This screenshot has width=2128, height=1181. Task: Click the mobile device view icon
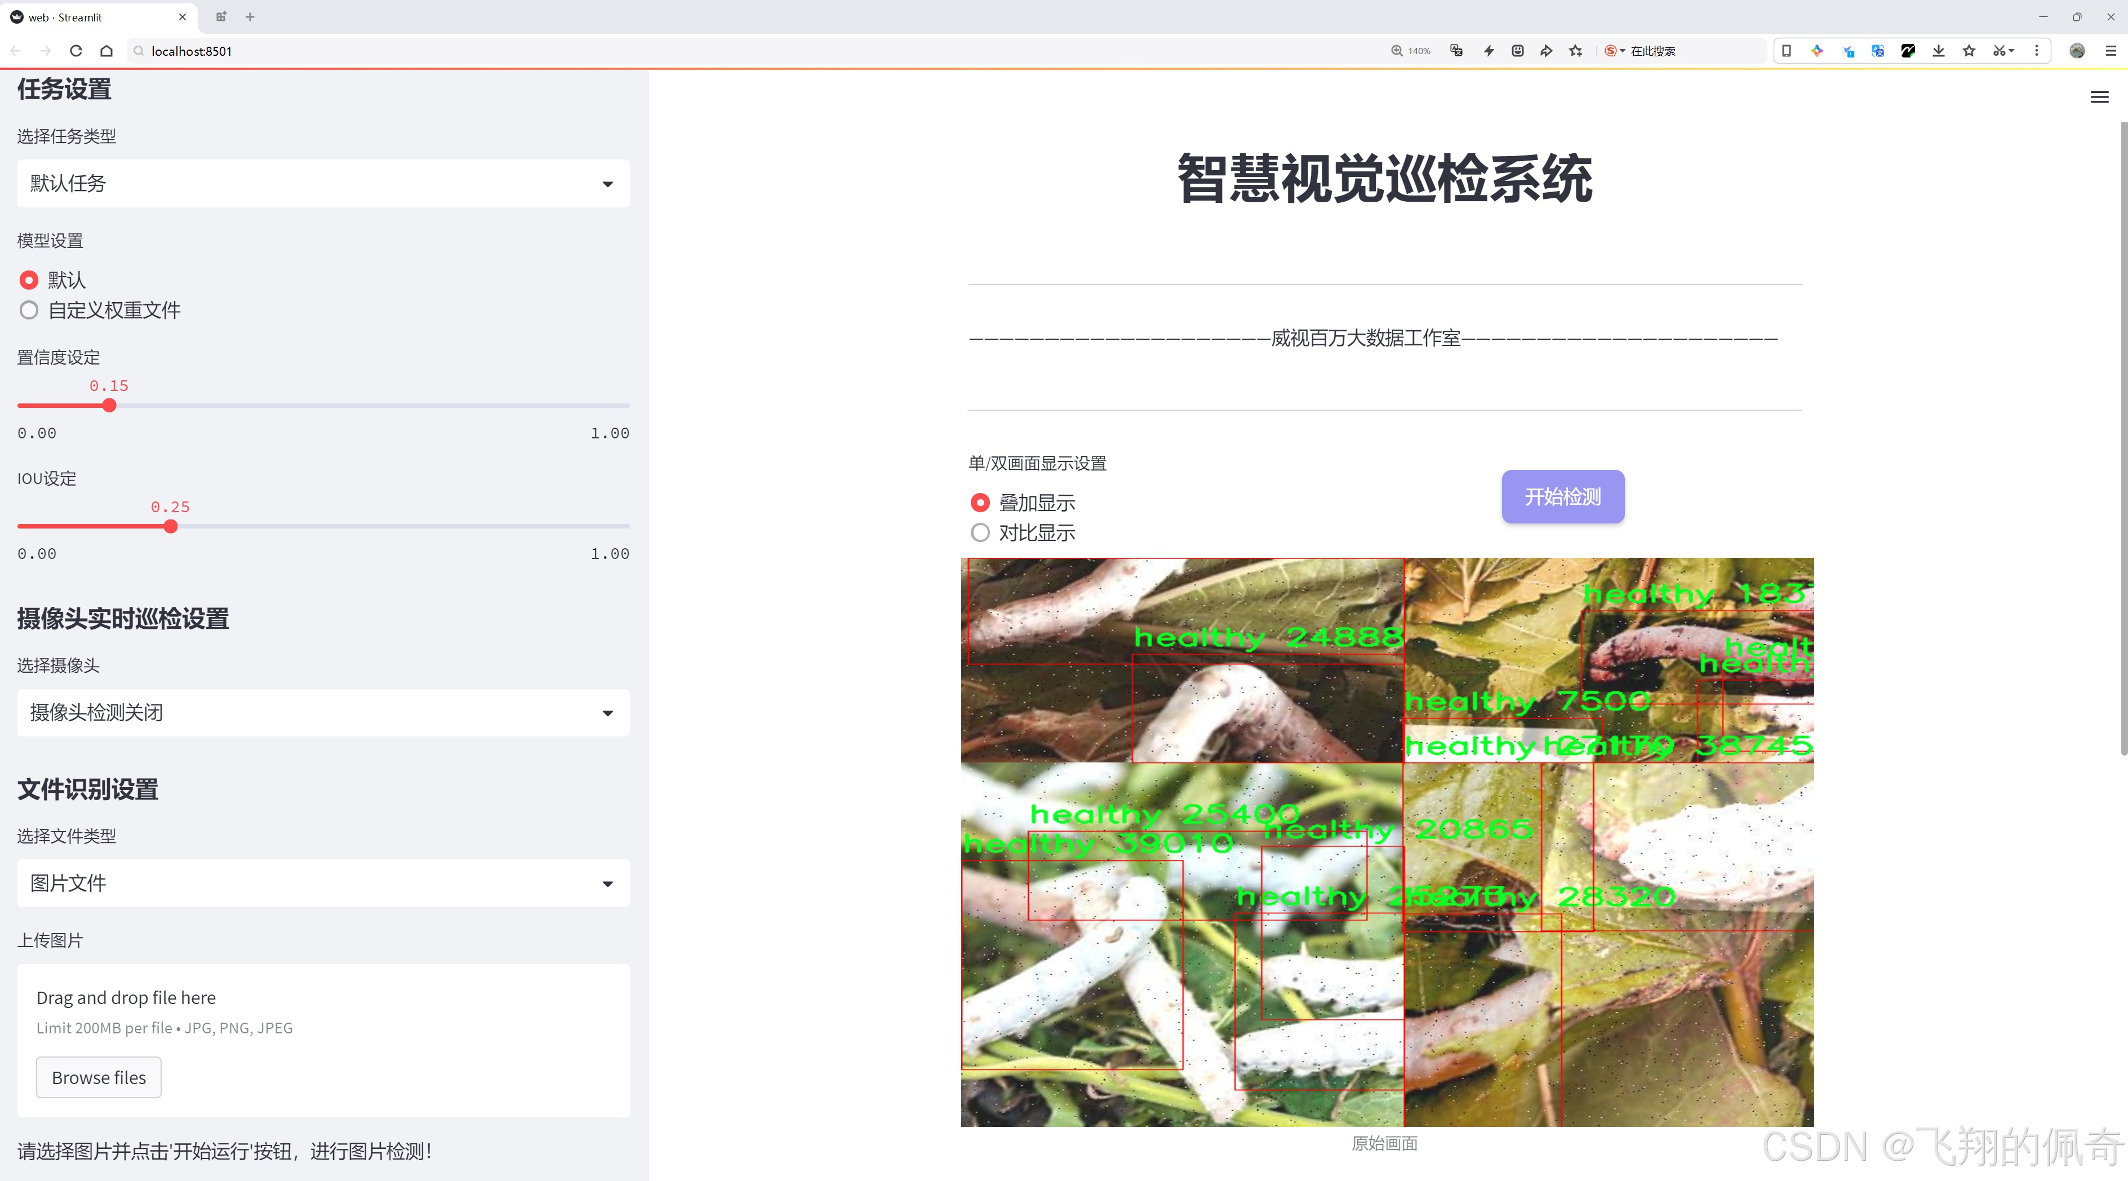[1786, 50]
